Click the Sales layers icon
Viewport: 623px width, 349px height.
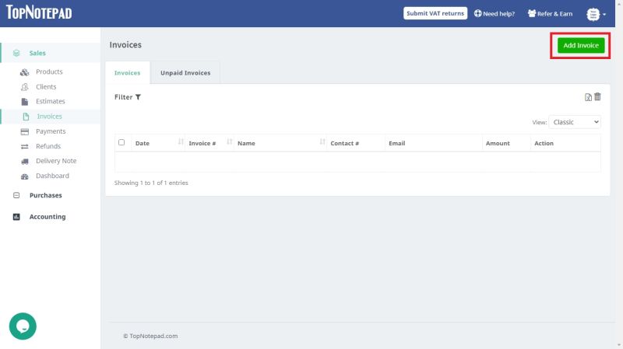[x=16, y=53]
